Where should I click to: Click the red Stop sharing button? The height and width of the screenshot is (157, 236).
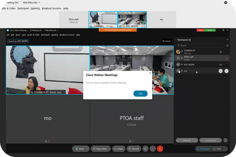click(x=200, y=30)
